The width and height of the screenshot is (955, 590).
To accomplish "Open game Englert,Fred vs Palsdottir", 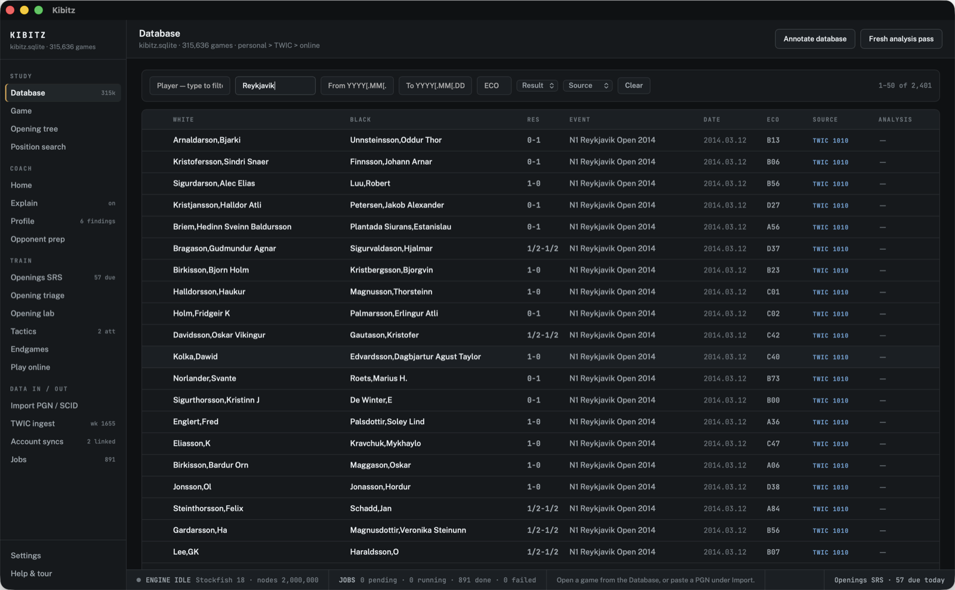I will coord(540,422).
